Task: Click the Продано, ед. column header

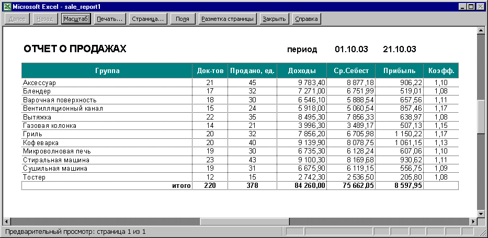Action: coord(253,71)
